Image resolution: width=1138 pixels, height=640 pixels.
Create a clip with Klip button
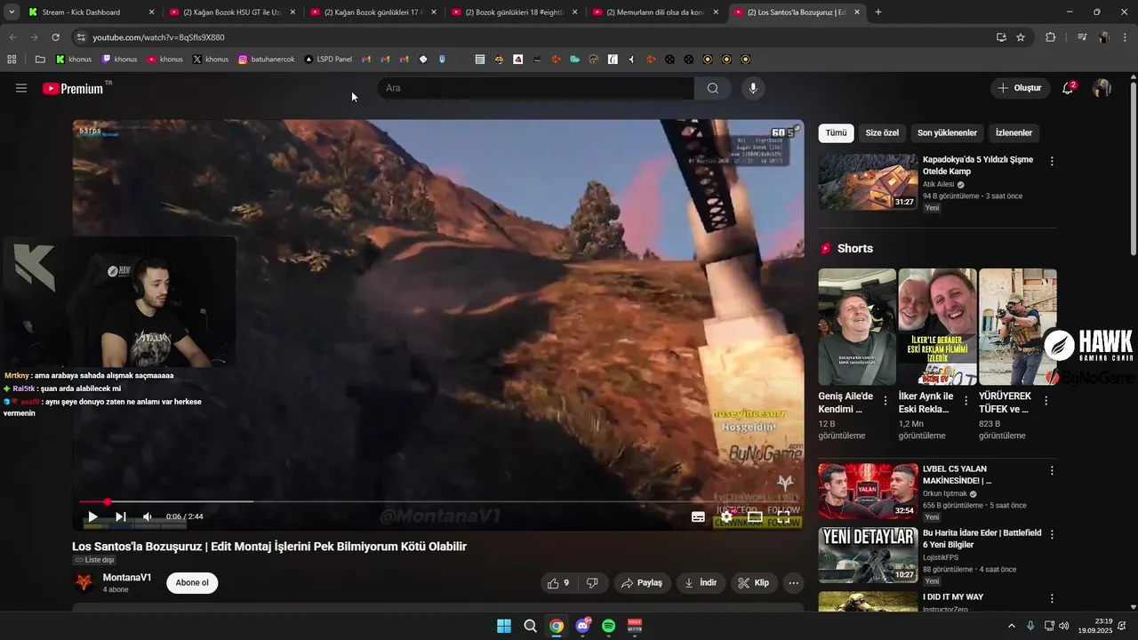tap(753, 583)
